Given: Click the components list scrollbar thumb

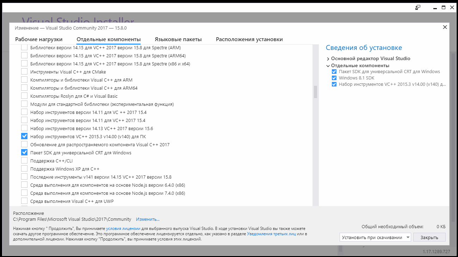Looking at the screenshot, I should tap(315, 92).
